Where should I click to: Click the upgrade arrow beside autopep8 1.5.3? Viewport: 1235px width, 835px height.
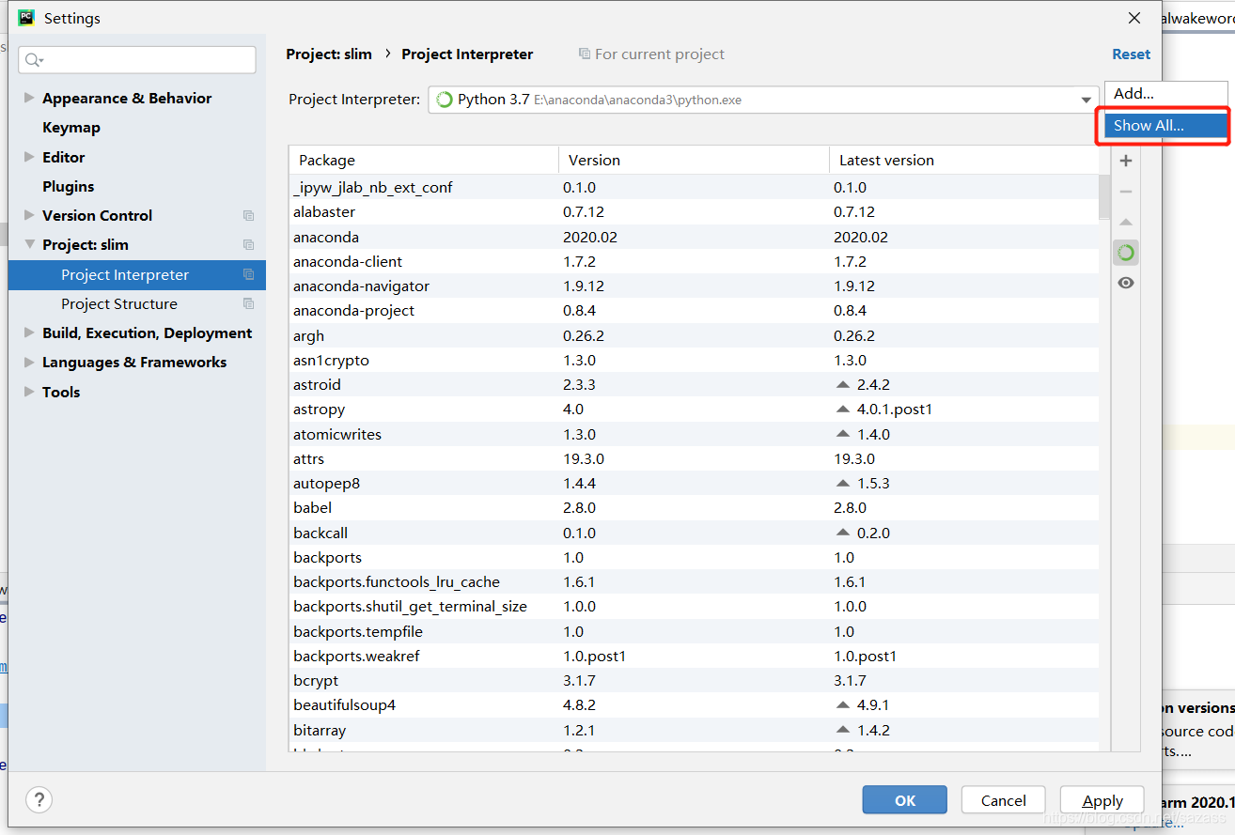(x=842, y=484)
